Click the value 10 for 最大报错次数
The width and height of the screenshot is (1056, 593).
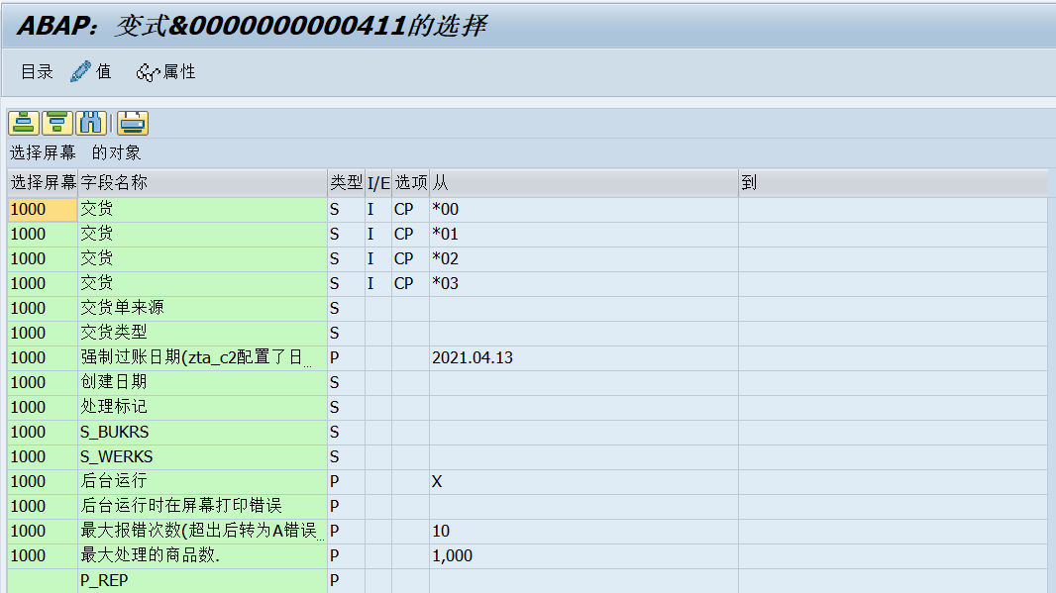coord(441,531)
